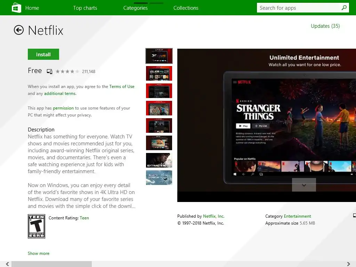Click the Approximate size 5.65 MB text
The image size is (356, 267).
coord(290,223)
